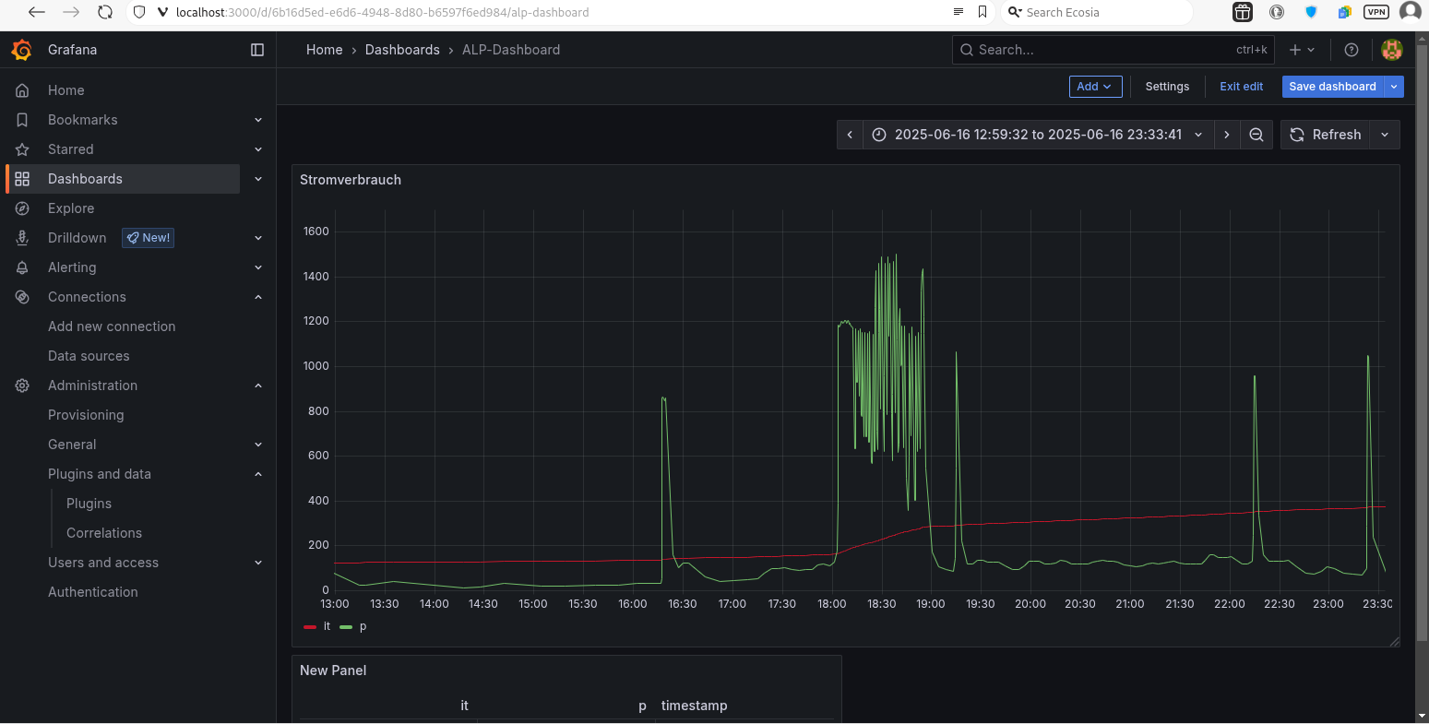Click the Save dashboard button
This screenshot has width=1429, height=724.
tap(1332, 87)
